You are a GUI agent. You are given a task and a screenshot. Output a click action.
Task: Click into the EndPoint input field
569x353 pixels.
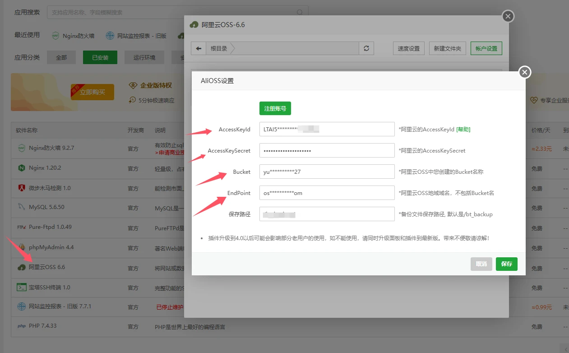coord(327,193)
